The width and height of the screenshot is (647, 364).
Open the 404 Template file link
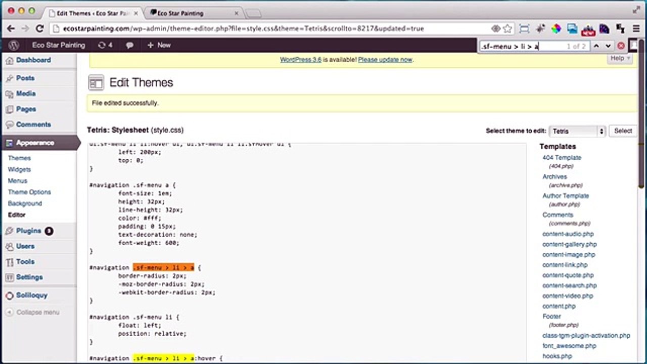click(x=562, y=158)
